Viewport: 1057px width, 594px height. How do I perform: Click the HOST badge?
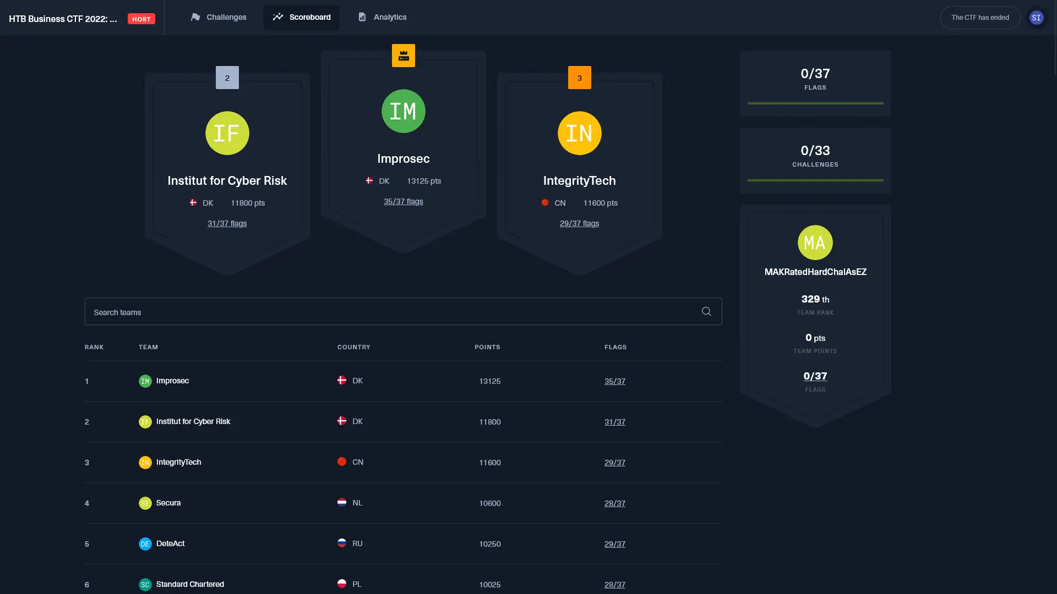tap(141, 18)
